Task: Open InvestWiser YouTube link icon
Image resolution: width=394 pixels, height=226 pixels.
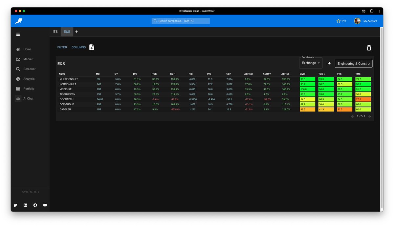Action: (45, 205)
